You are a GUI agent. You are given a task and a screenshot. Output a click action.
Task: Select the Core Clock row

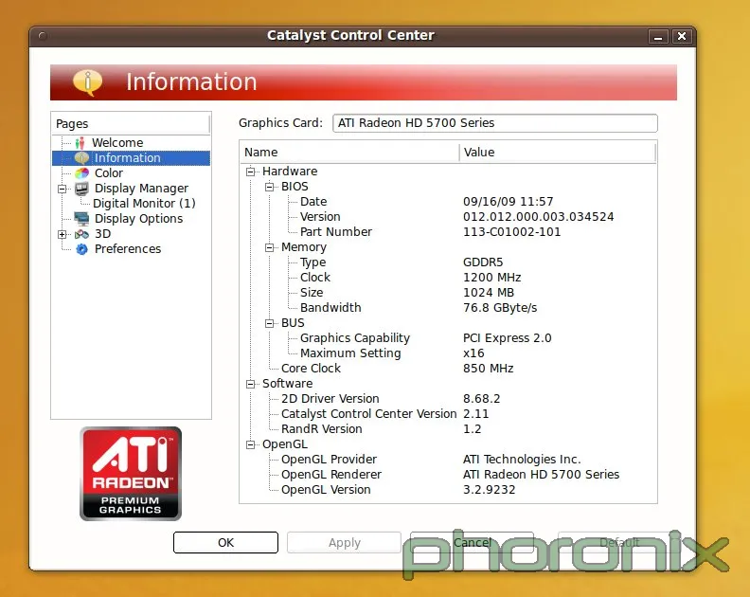point(311,369)
